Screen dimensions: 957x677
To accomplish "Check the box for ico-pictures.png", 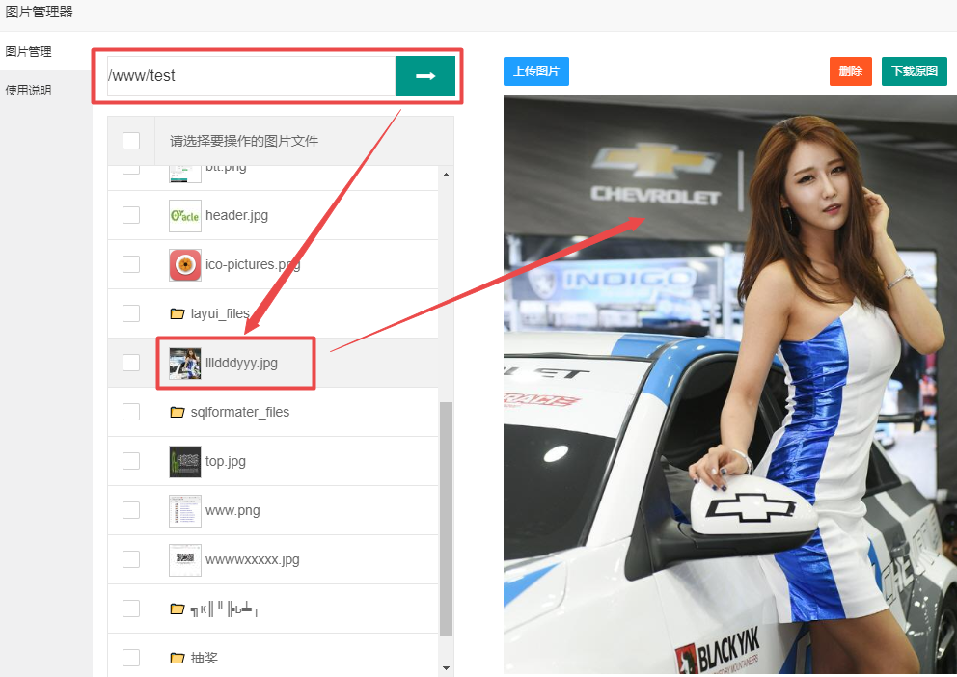I will pos(131,264).
